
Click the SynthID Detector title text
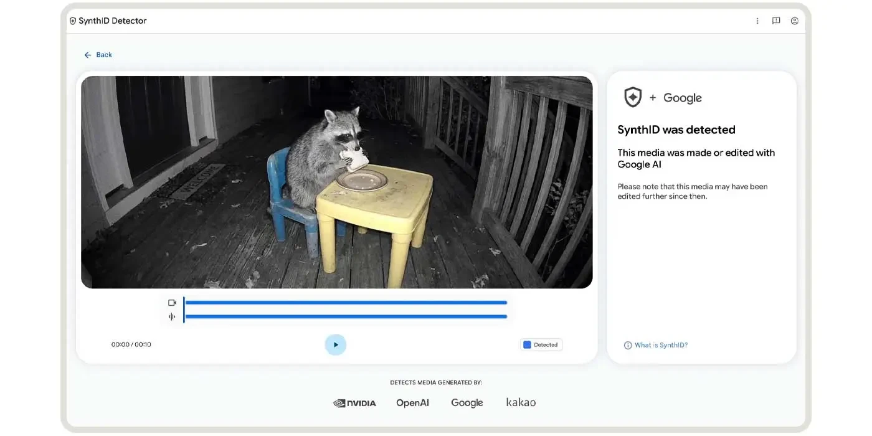(x=112, y=21)
